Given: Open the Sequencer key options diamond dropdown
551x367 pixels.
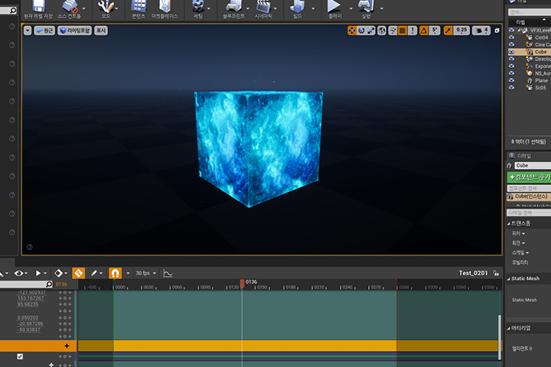Looking at the screenshot, I should point(60,273).
